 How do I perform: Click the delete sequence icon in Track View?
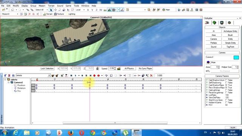click(9, 76)
